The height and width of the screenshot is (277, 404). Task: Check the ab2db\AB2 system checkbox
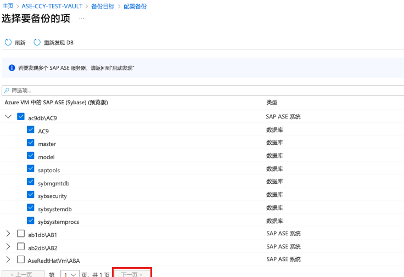click(x=21, y=246)
